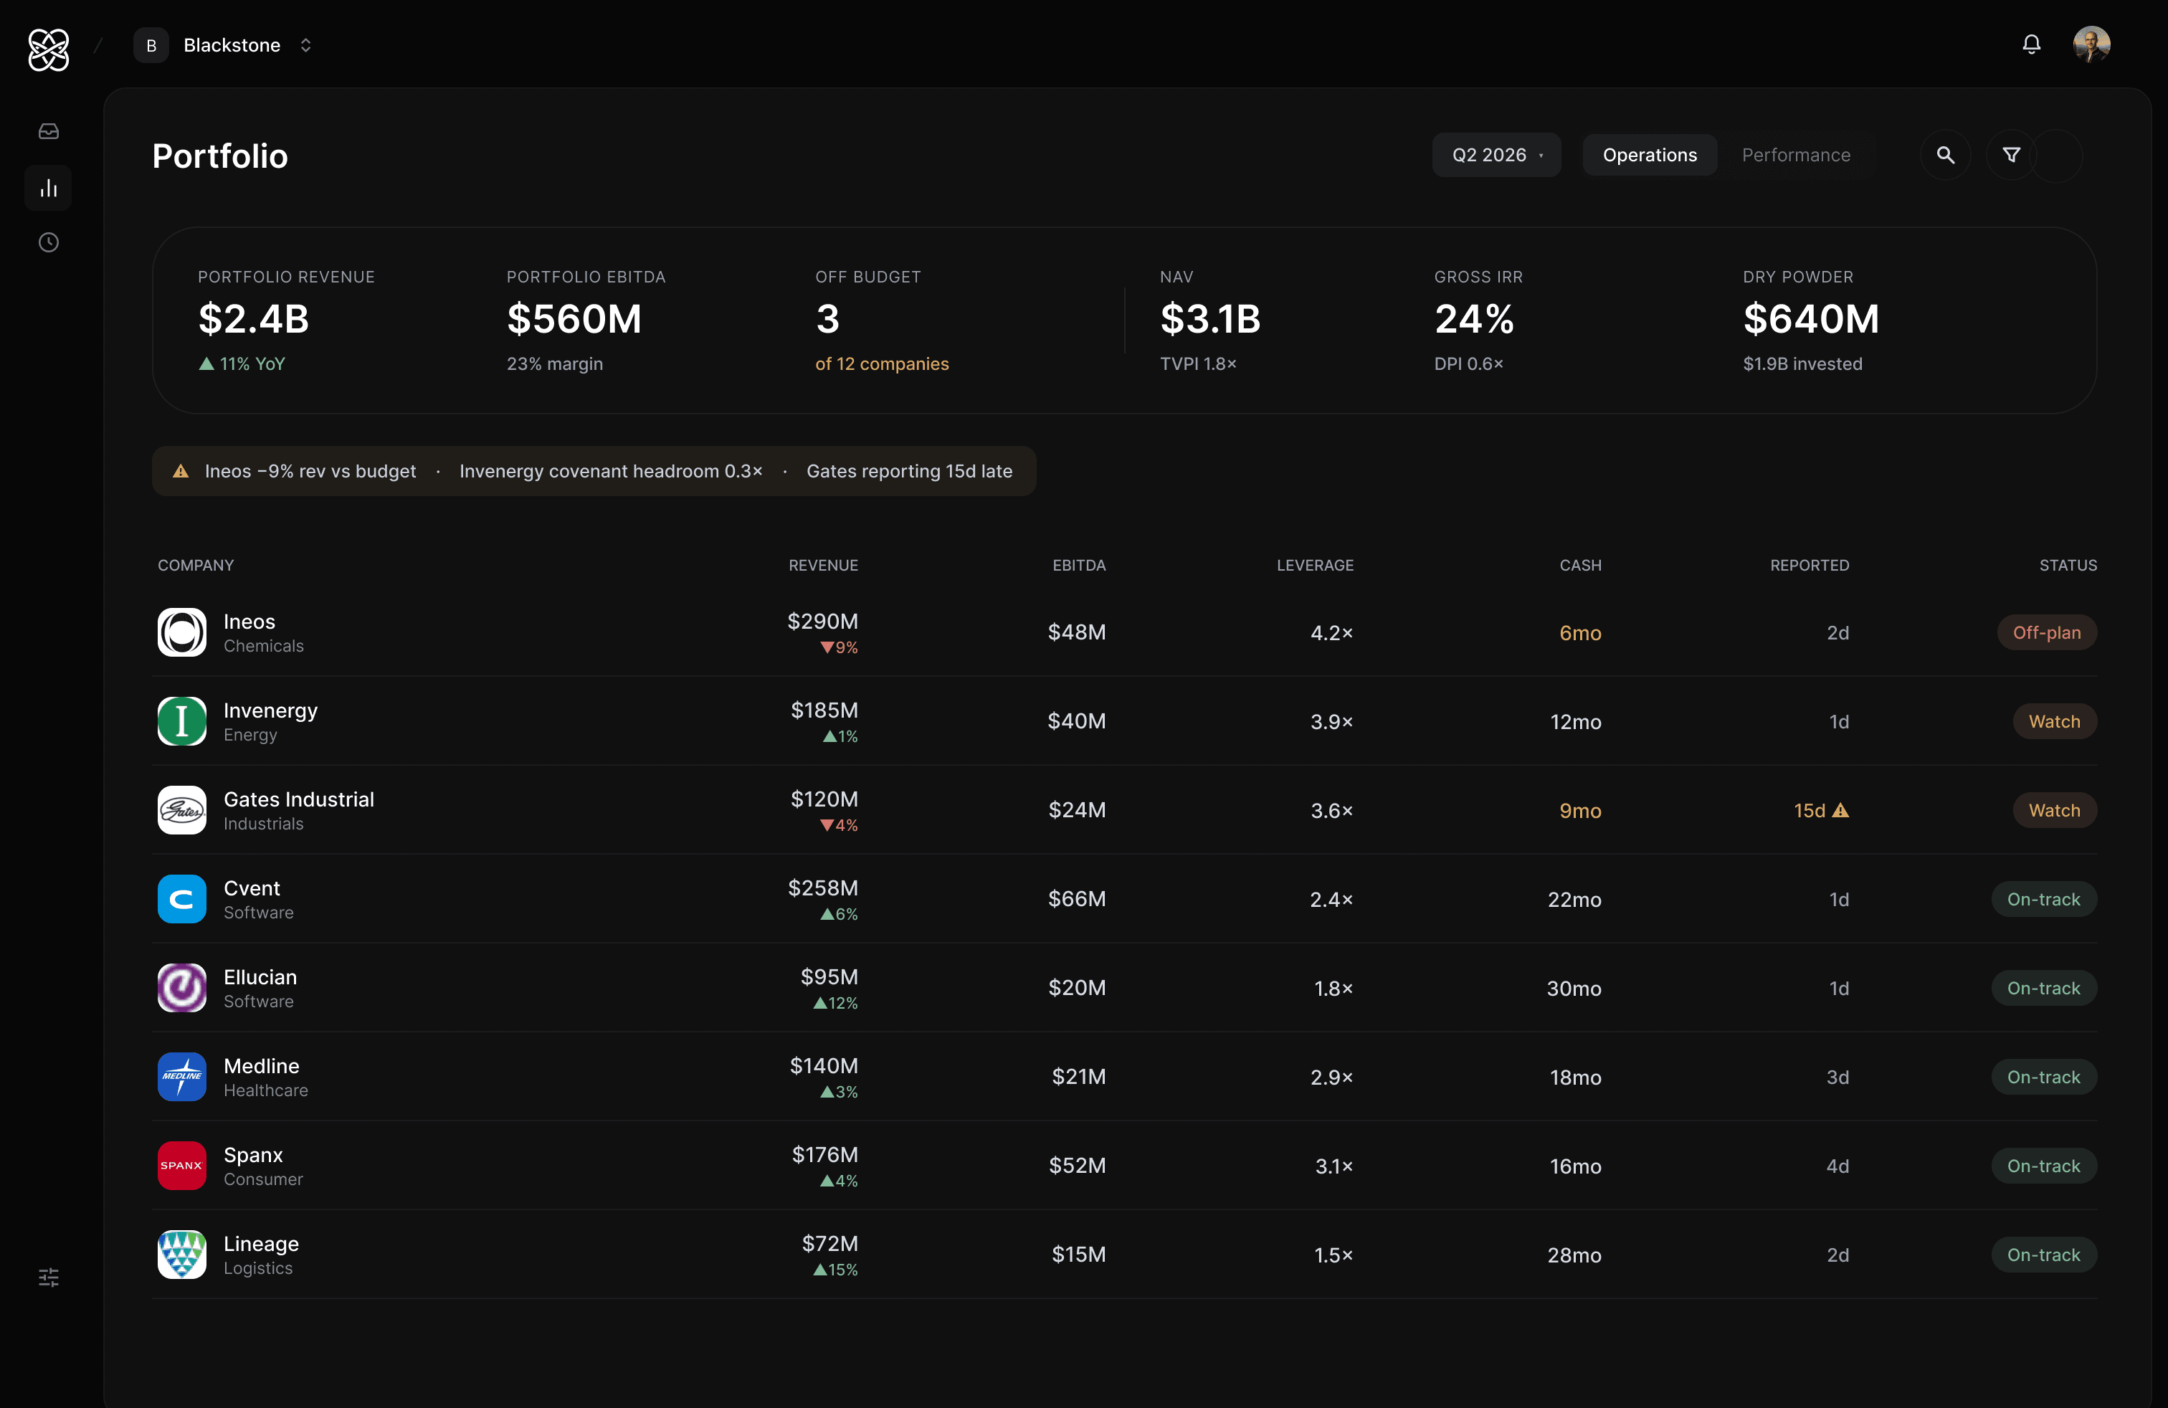
Task: Select the bar chart portfolio sidebar icon
Action: 48,188
